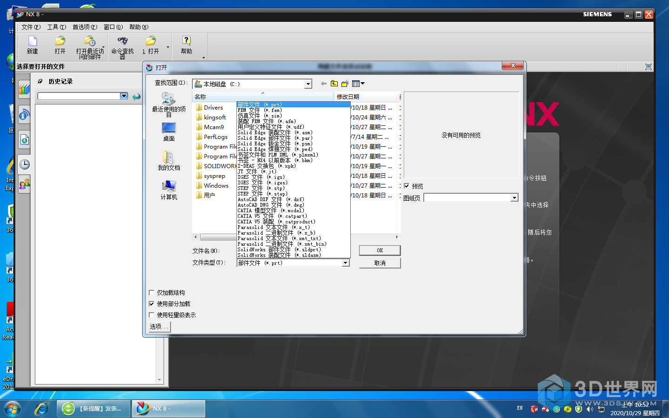Viewport: 669px width, 418px height.
Task: Open the Roles people sidebar tab
Action: pyautogui.click(x=24, y=184)
